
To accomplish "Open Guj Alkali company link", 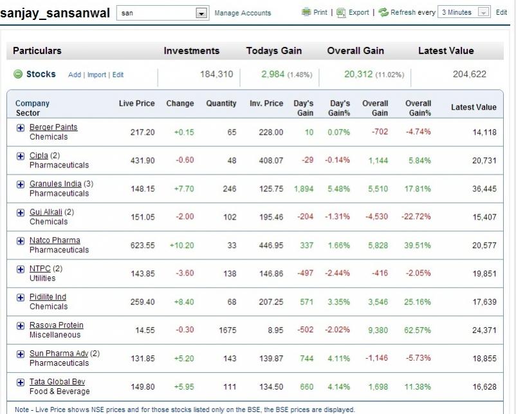I will point(46,212).
